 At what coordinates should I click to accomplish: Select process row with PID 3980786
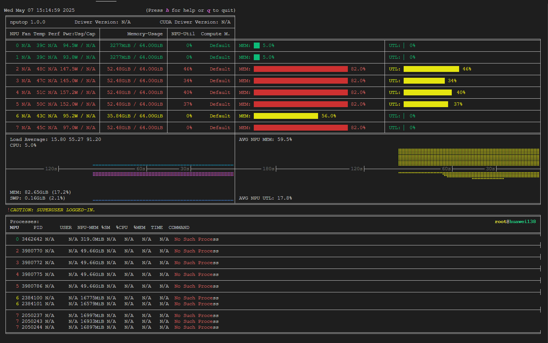(273, 286)
